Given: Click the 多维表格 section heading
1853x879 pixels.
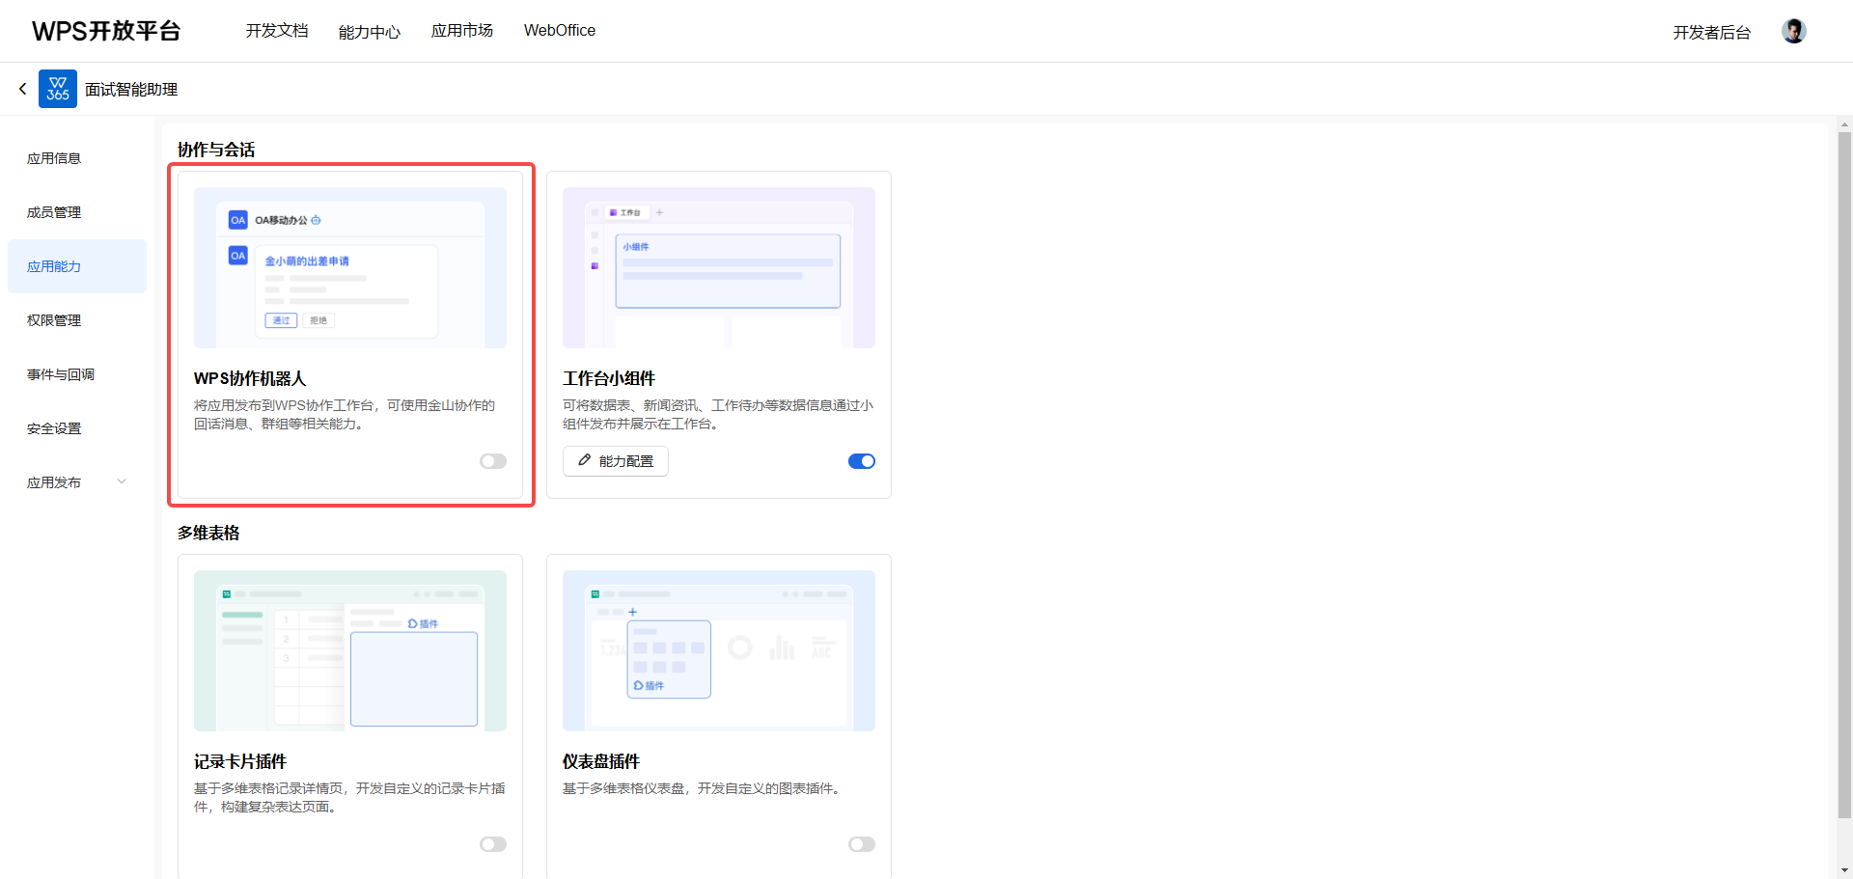Looking at the screenshot, I should coord(208,533).
